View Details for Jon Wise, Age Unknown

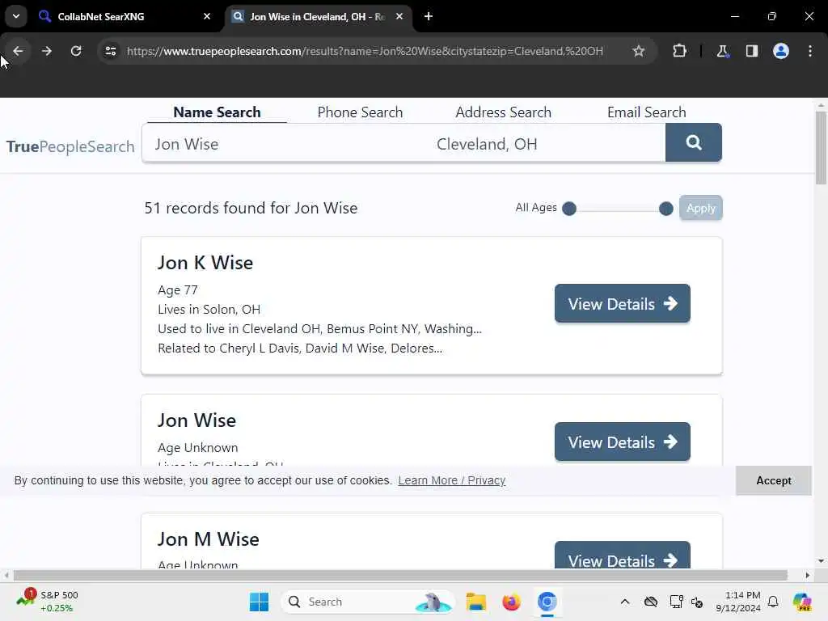click(x=622, y=441)
